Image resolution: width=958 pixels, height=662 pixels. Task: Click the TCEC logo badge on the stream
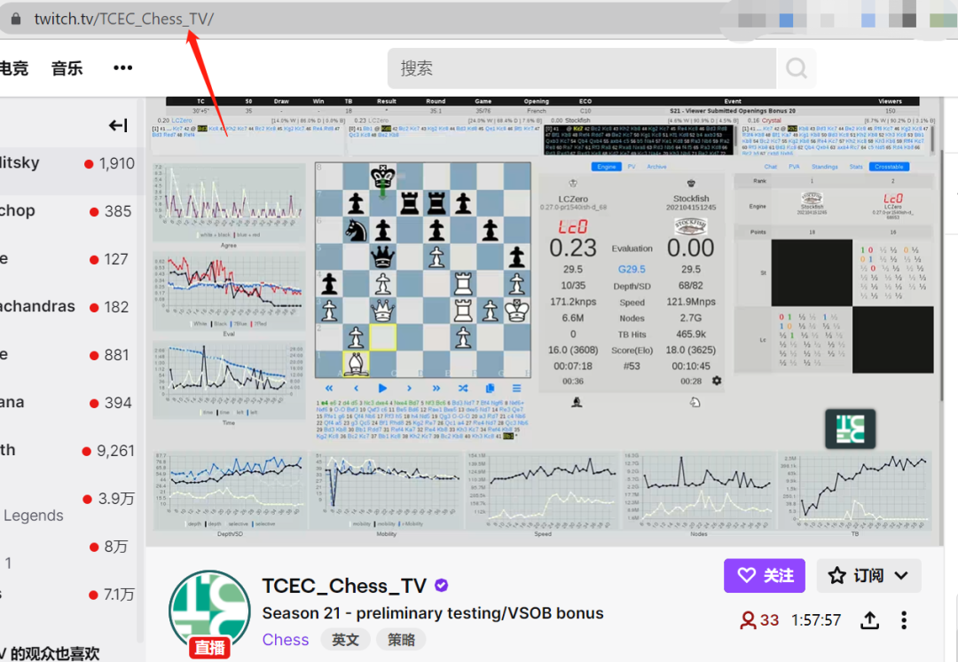pyautogui.click(x=851, y=429)
